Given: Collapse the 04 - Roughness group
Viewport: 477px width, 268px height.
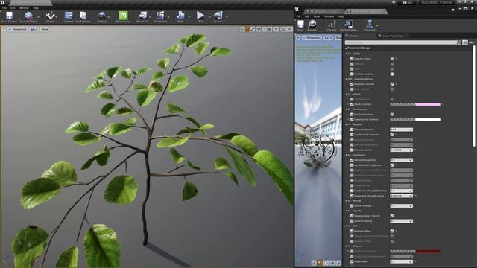Looking at the screenshot, I should pos(347,155).
